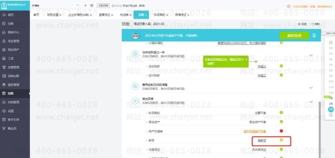Click the green check icon for 应收账款

click(x=281, y=66)
